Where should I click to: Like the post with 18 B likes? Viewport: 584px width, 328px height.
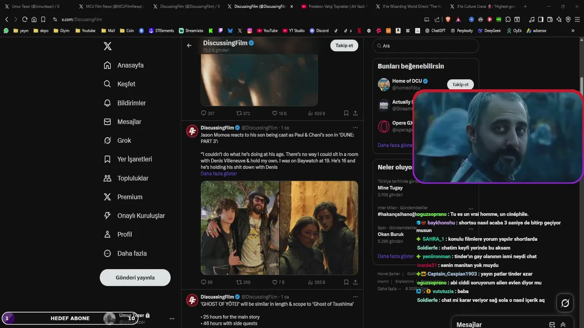click(279, 113)
